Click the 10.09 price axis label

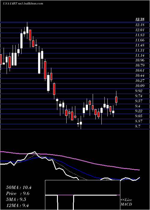(x=140, y=86)
